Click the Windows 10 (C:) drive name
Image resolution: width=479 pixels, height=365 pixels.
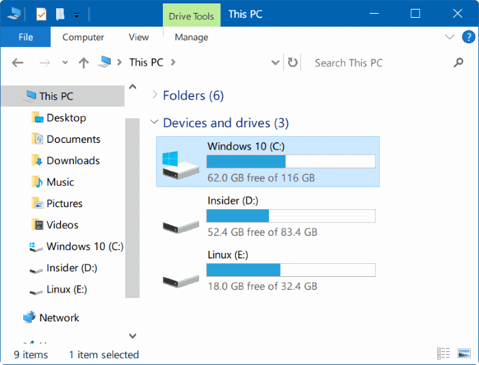[x=246, y=146]
